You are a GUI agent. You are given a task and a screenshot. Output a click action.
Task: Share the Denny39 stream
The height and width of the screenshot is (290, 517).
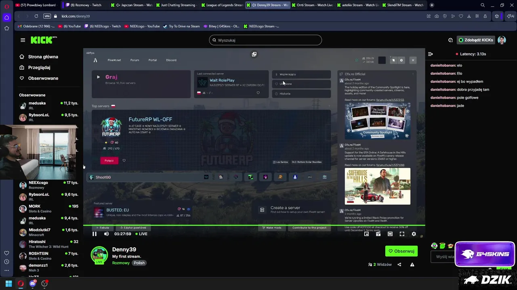pos(399,265)
